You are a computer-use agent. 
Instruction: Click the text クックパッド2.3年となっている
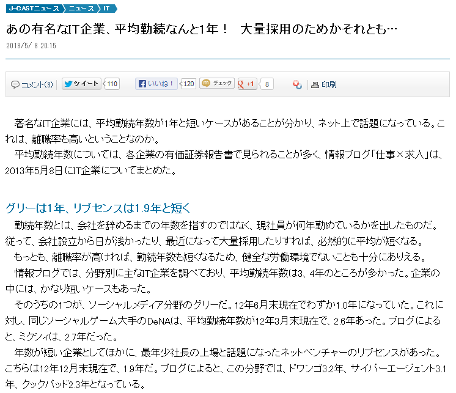click(84, 384)
